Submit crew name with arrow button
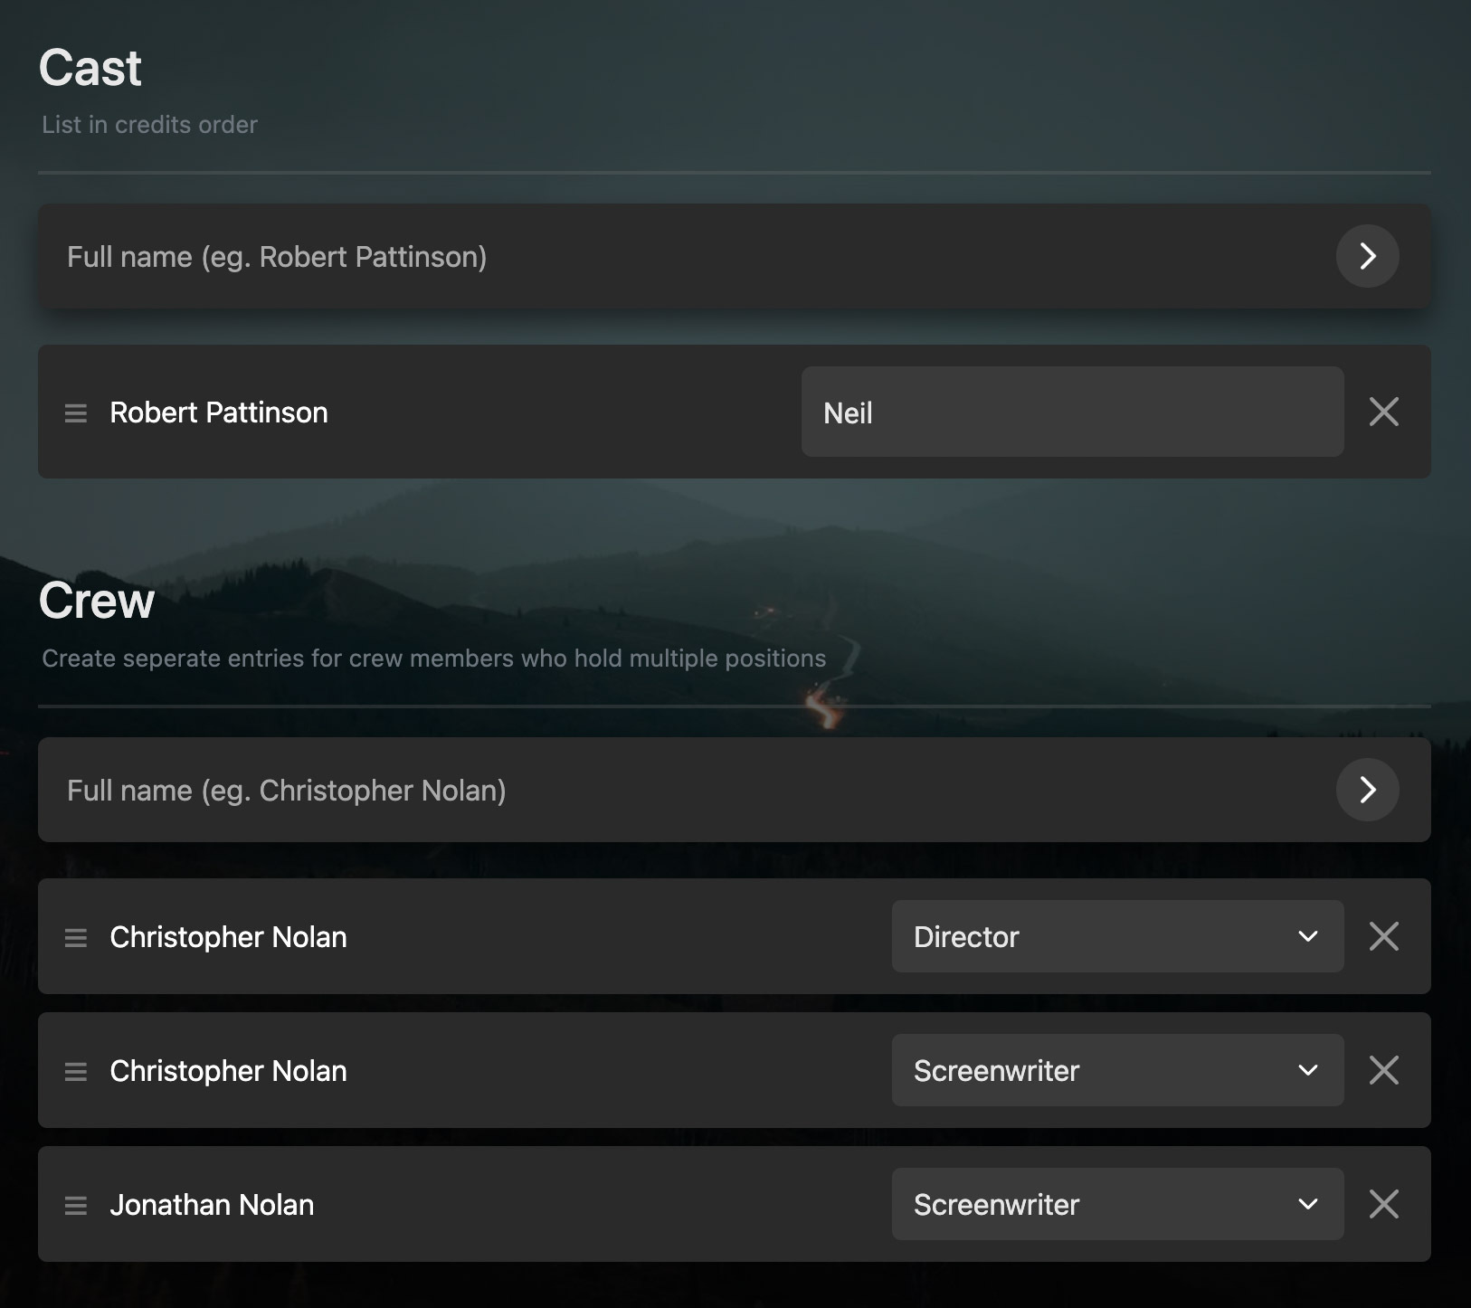 1367,790
